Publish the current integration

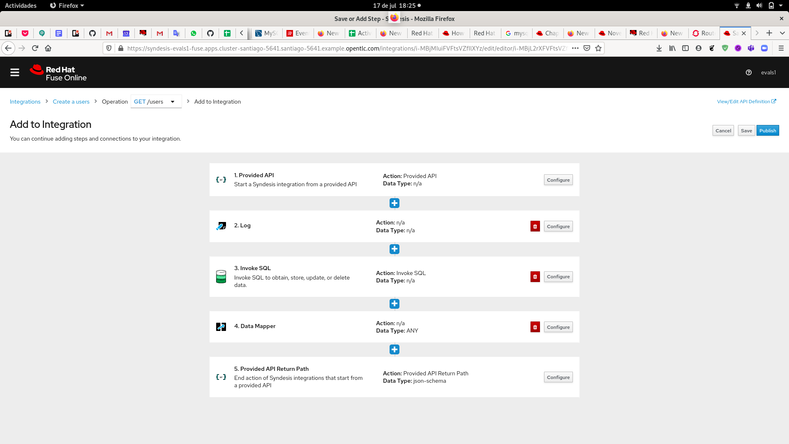pos(768,130)
